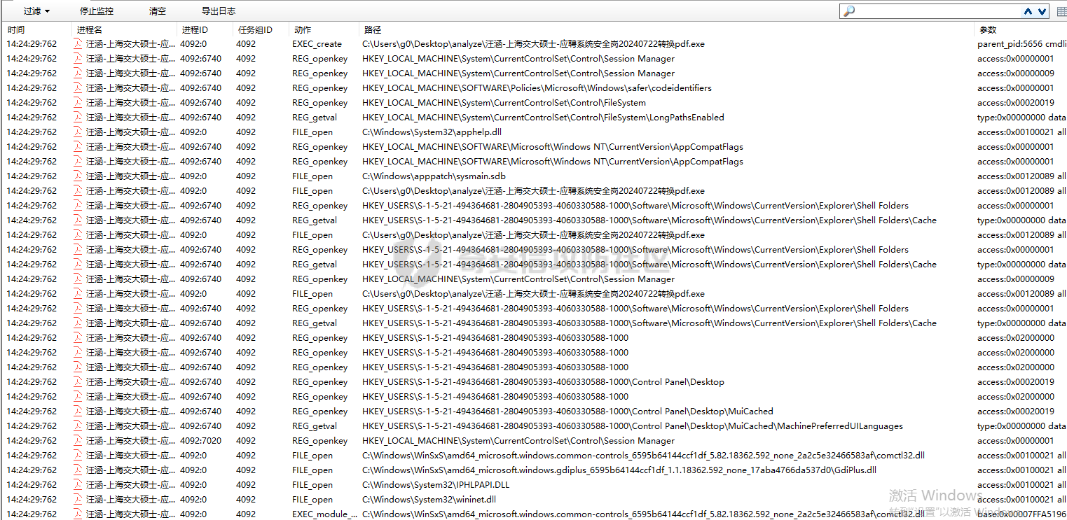Select the GdiPlus.dll WinSxS path
1067x520 pixels.
(x=619, y=470)
